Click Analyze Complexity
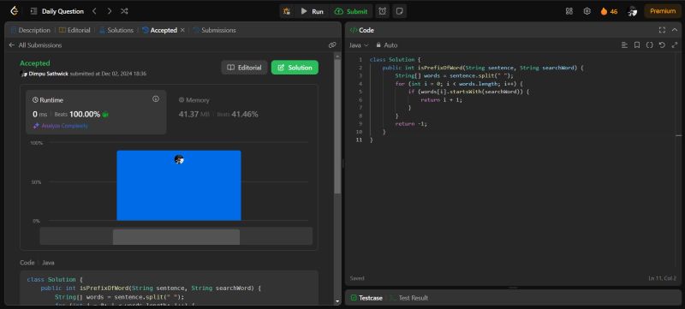The image size is (685, 309). [61, 126]
